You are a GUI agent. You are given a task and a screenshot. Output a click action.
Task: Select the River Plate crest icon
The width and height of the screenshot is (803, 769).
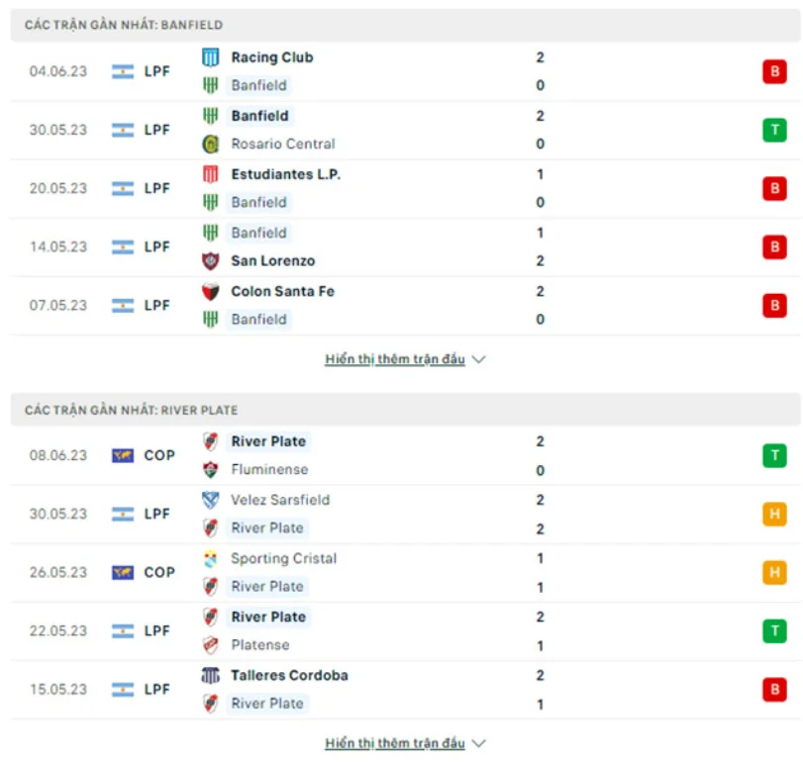tap(211, 441)
